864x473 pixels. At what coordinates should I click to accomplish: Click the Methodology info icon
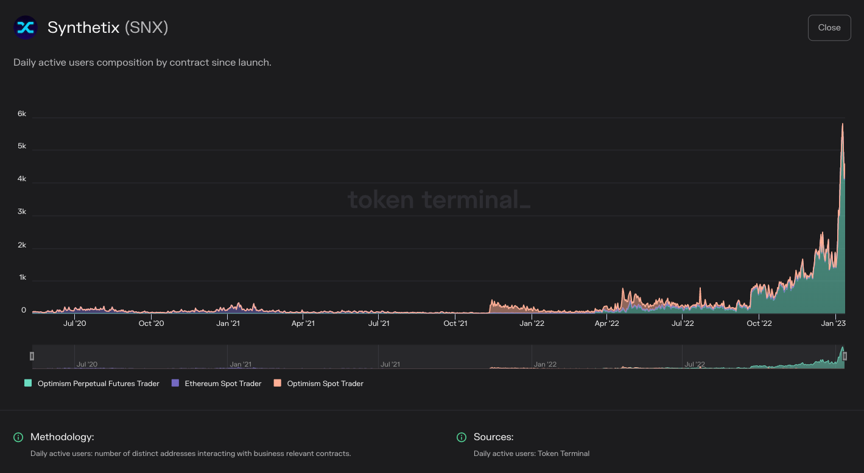(x=18, y=437)
